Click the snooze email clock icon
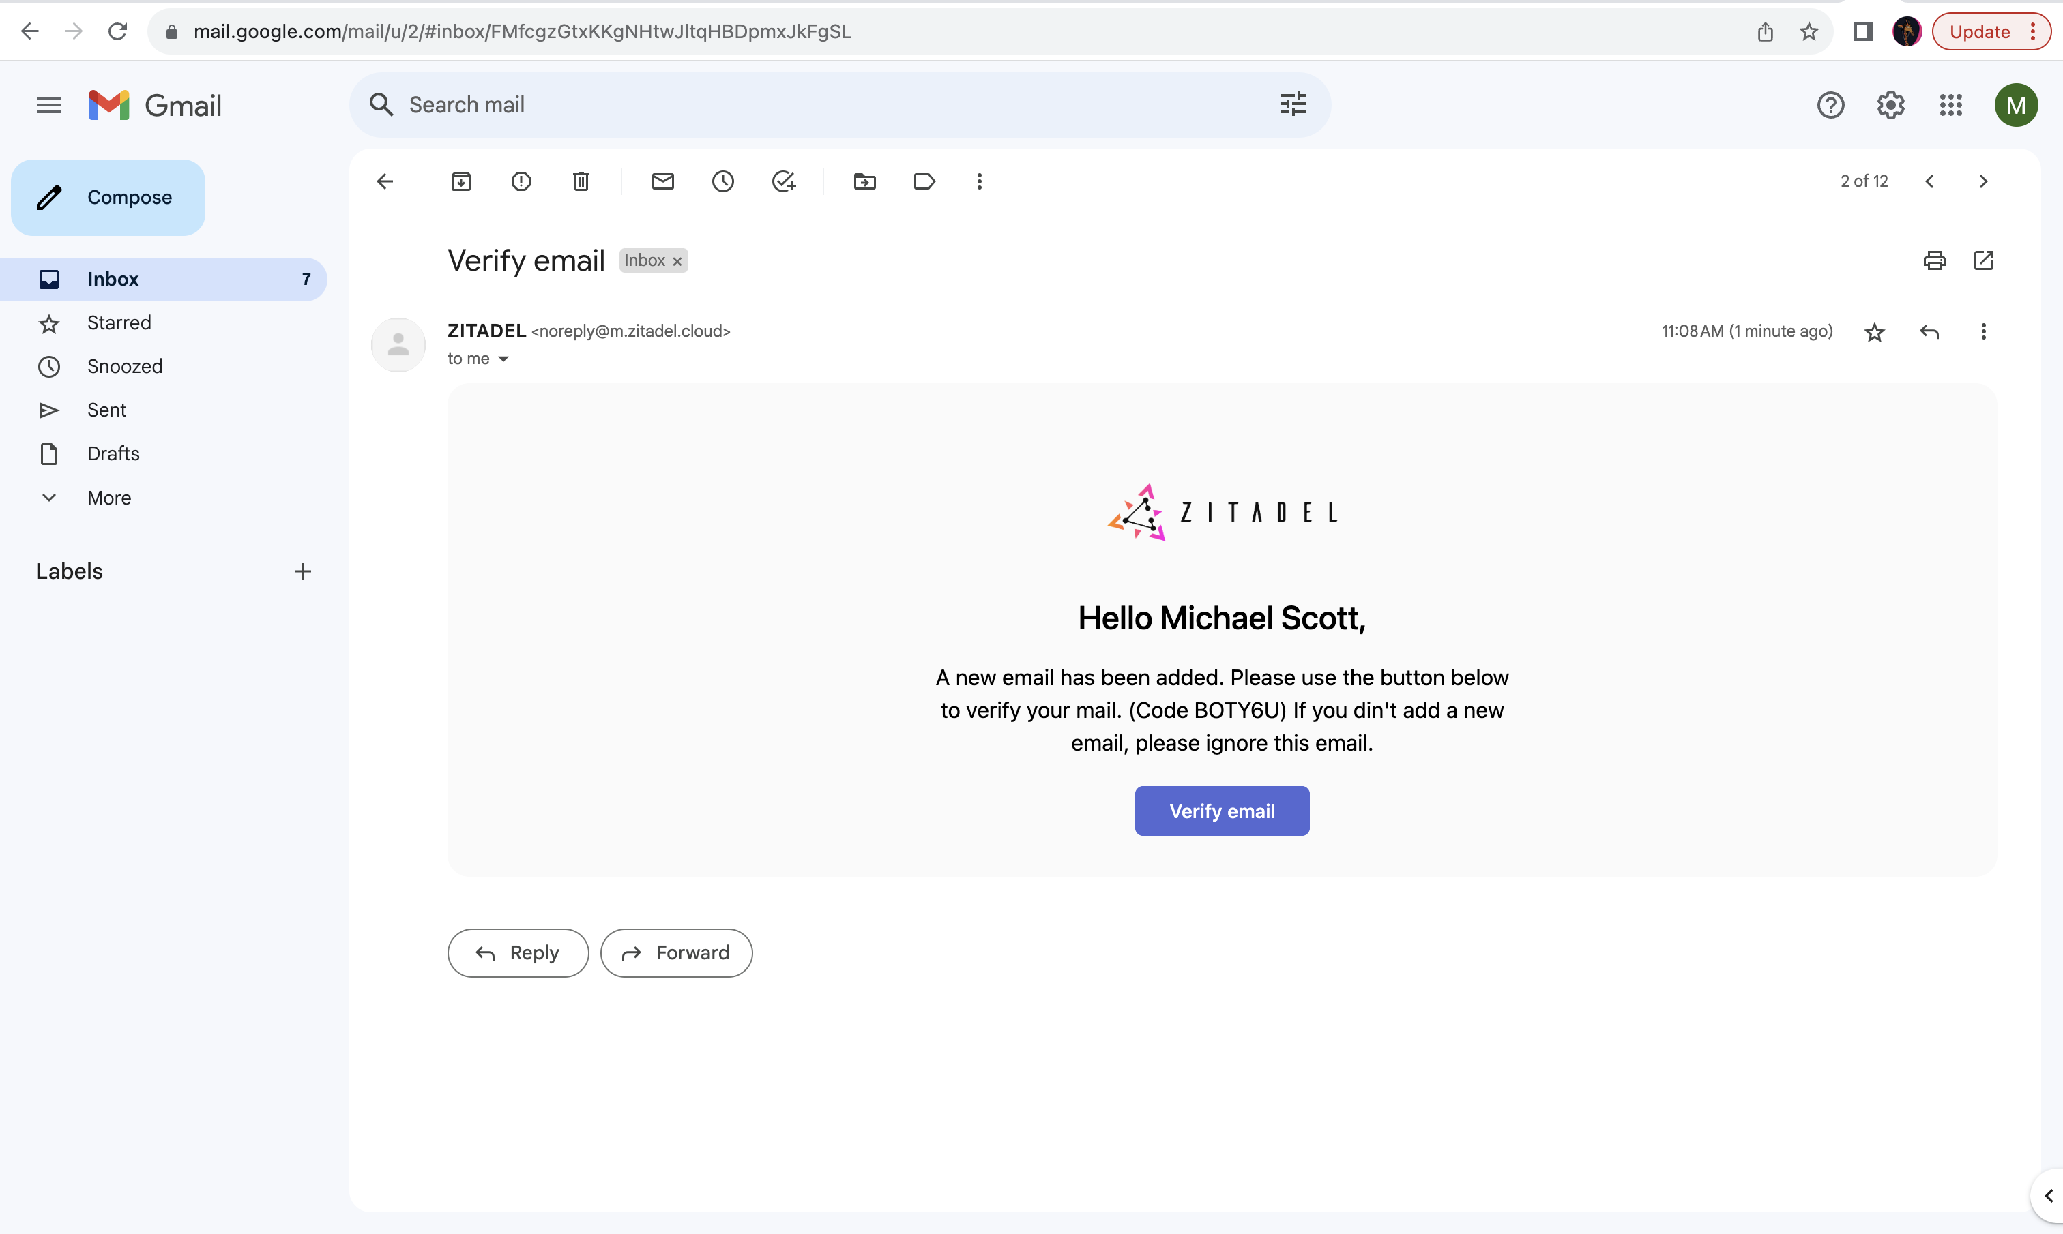2063x1234 pixels. 723,181
